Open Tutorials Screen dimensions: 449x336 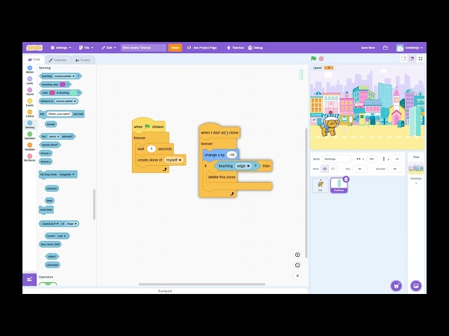(x=236, y=48)
